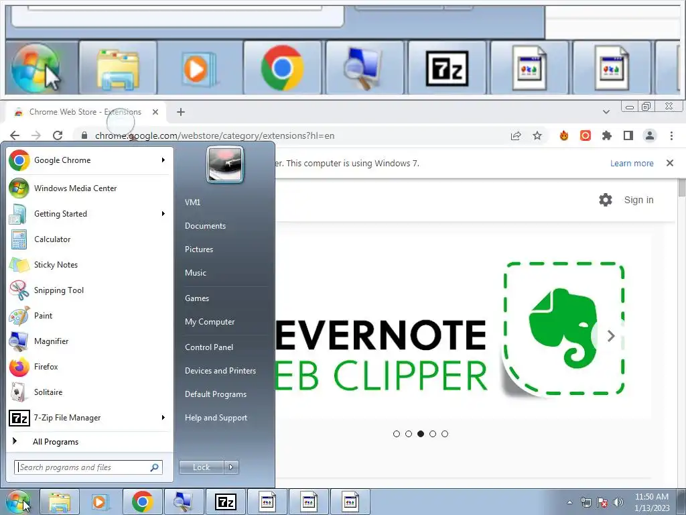
Task: Reload the Chrome page
Action: tap(58, 135)
